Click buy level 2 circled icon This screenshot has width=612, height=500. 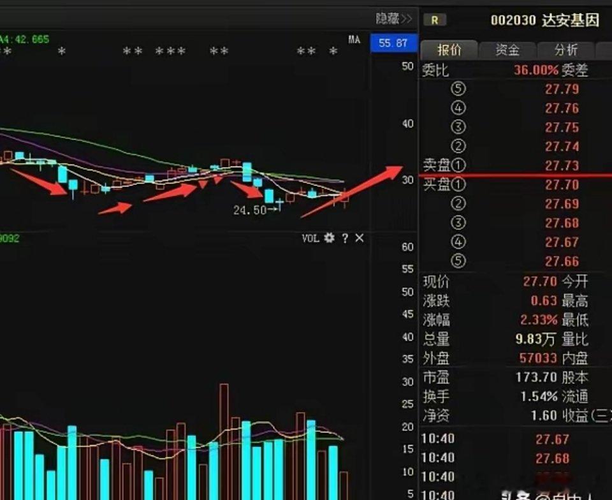pyautogui.click(x=458, y=203)
